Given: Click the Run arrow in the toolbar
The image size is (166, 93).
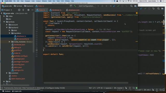Looking at the screenshot, I should pos(98,6).
